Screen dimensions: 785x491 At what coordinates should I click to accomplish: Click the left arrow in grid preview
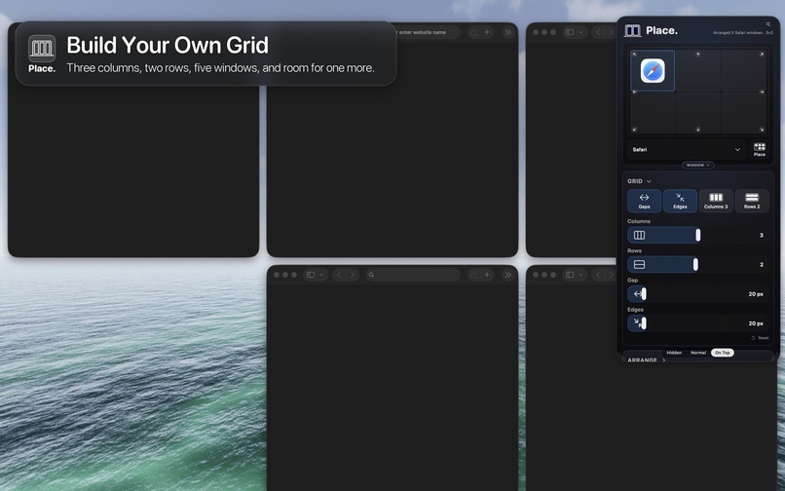pyautogui.click(x=634, y=93)
